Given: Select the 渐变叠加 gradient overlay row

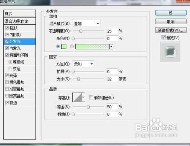Looking at the screenshot, I should (x=20, y=89).
